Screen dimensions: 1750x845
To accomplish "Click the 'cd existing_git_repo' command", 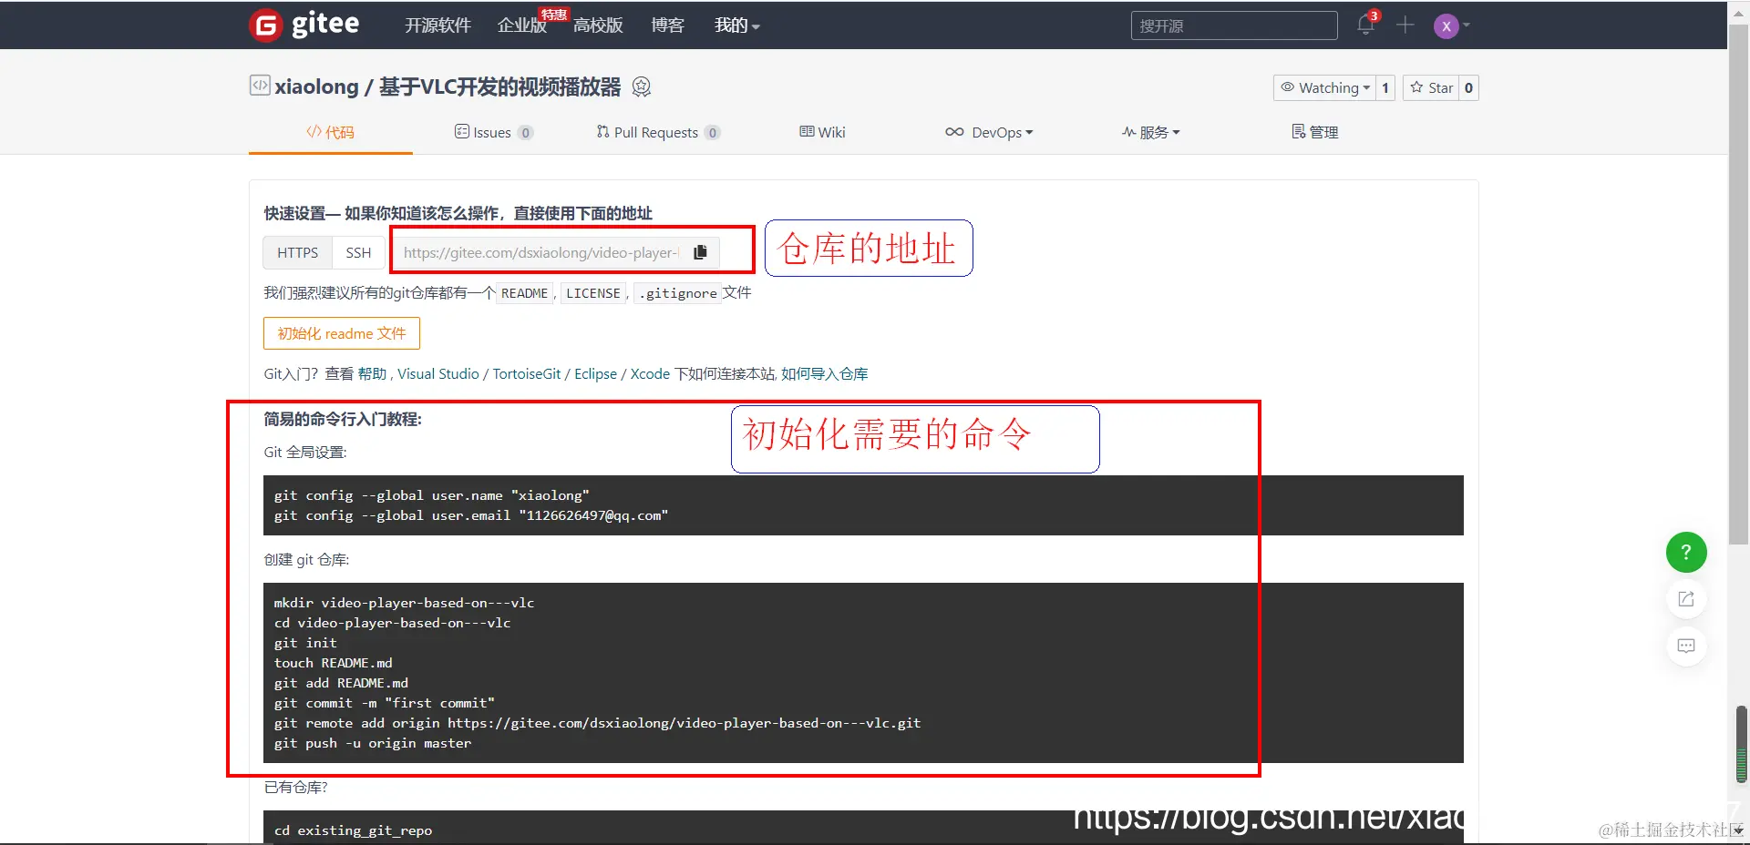I will click(x=353, y=830).
